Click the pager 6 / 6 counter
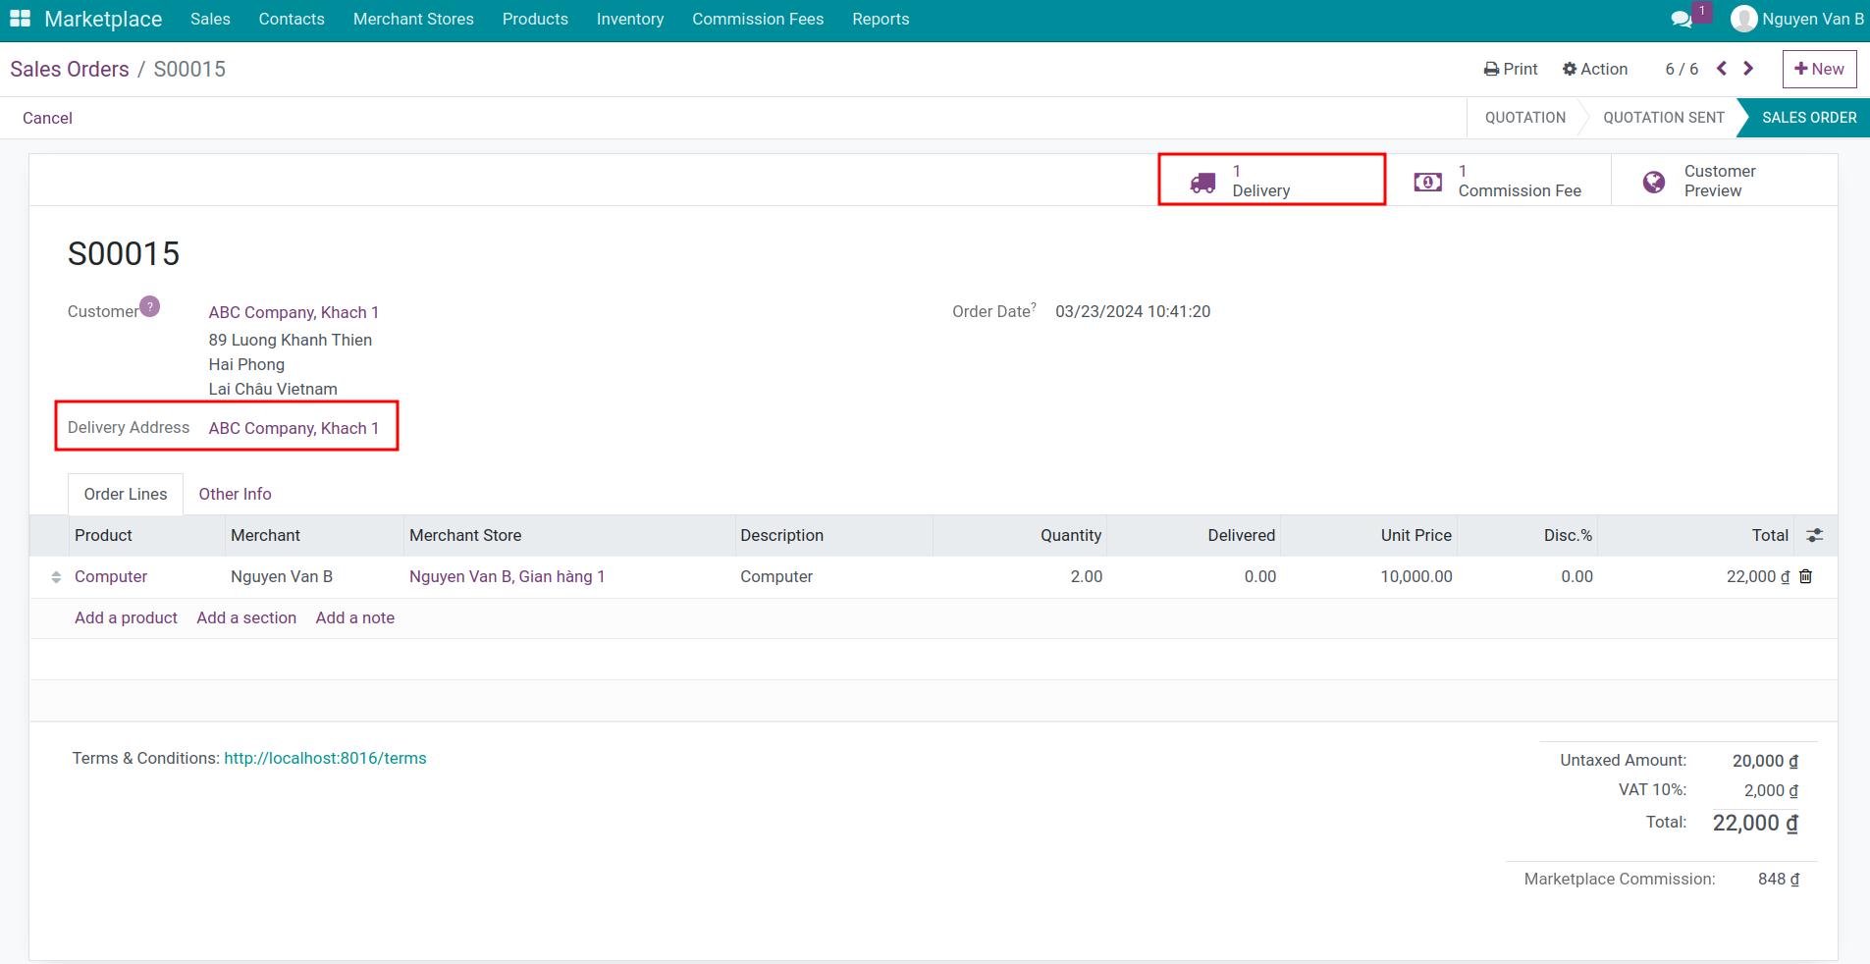This screenshot has height=964, width=1870. point(1682,69)
